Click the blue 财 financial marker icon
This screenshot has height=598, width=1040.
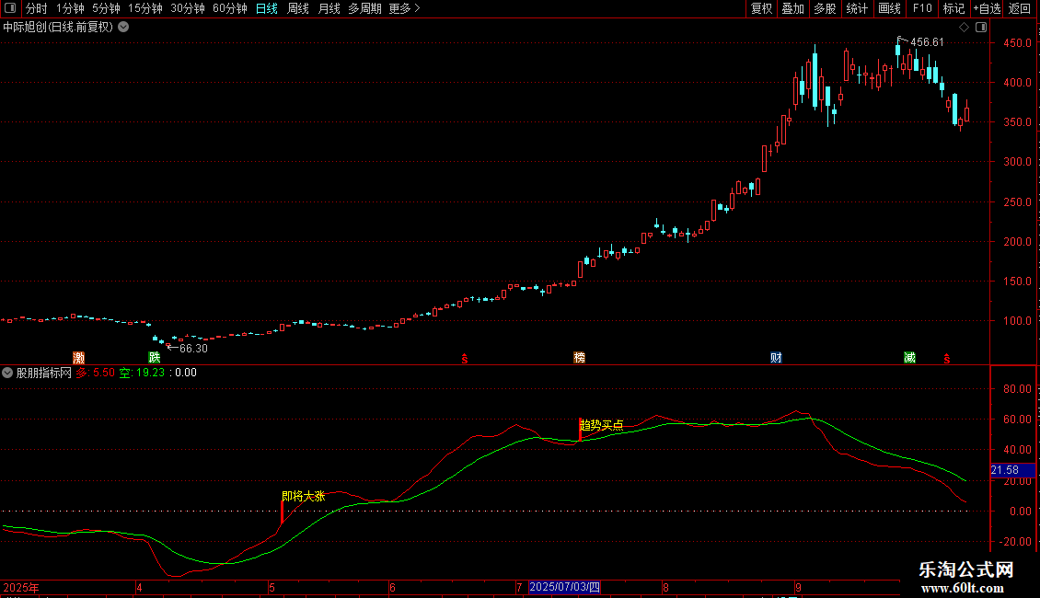[x=776, y=358]
